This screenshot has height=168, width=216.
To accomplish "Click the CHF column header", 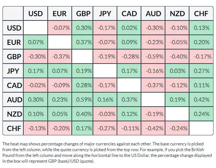I will 201,14.
